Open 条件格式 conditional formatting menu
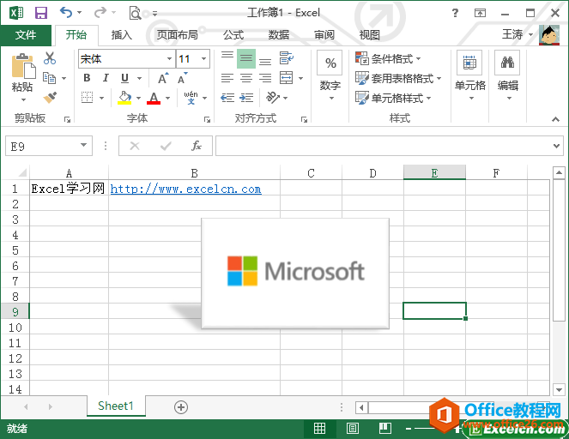Viewport: 569px width, 439px height. [x=388, y=58]
